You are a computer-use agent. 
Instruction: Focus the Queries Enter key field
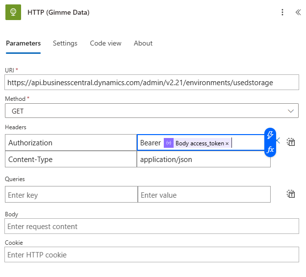click(x=71, y=195)
